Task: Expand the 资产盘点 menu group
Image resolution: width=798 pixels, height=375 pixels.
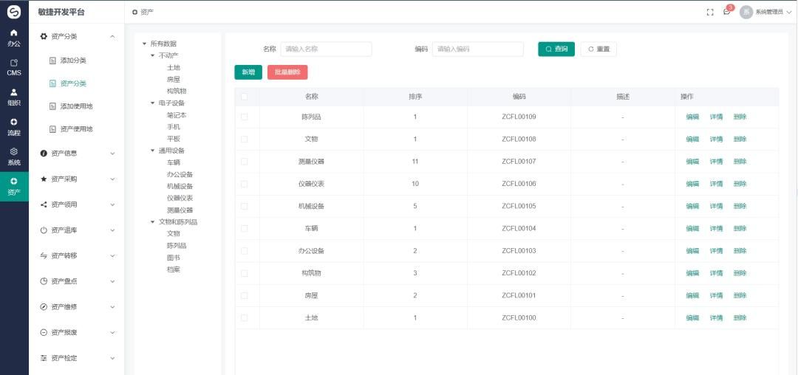Action: (76, 281)
